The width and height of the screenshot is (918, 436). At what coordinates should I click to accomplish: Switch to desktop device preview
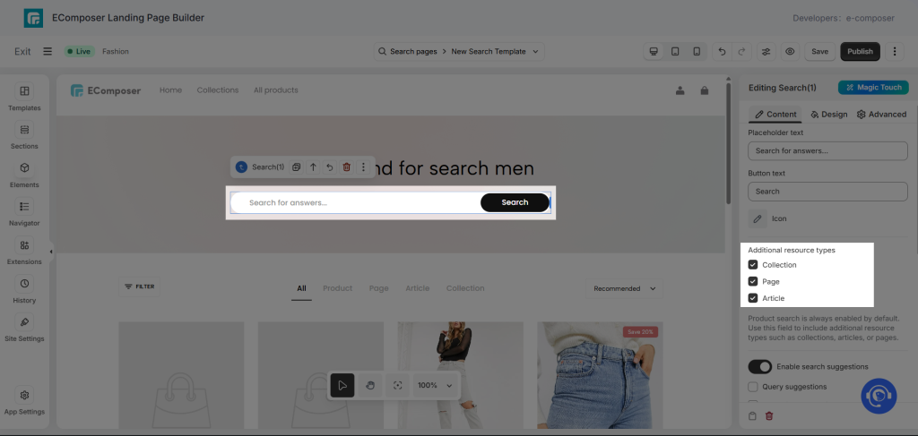(654, 51)
